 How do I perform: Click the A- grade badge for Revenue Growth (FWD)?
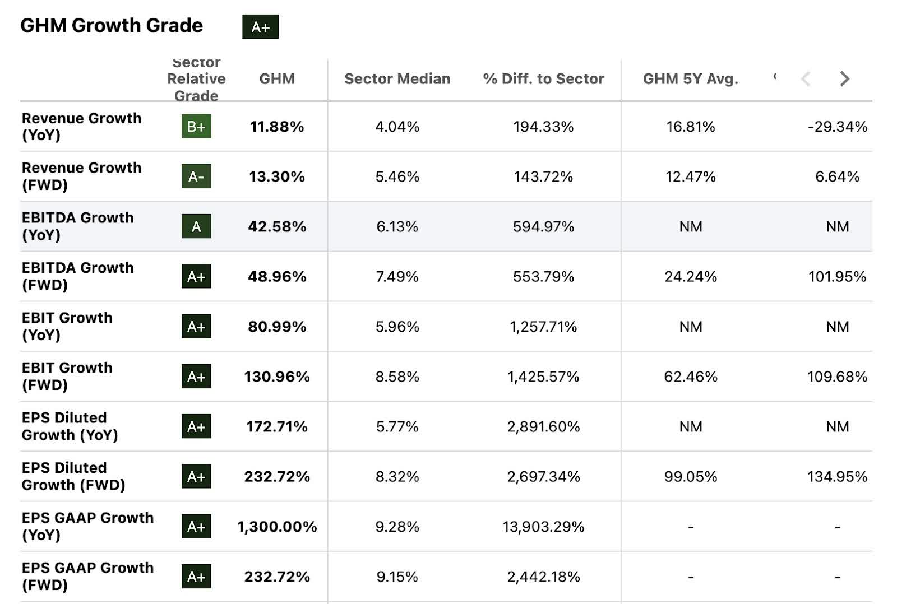pyautogui.click(x=196, y=176)
